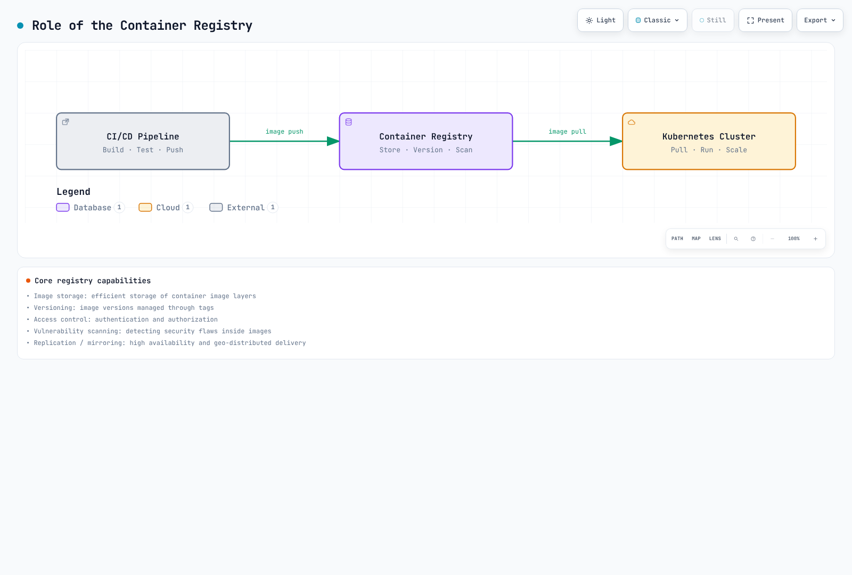Filter by External legend entry
The height and width of the screenshot is (575, 852).
[x=244, y=208]
